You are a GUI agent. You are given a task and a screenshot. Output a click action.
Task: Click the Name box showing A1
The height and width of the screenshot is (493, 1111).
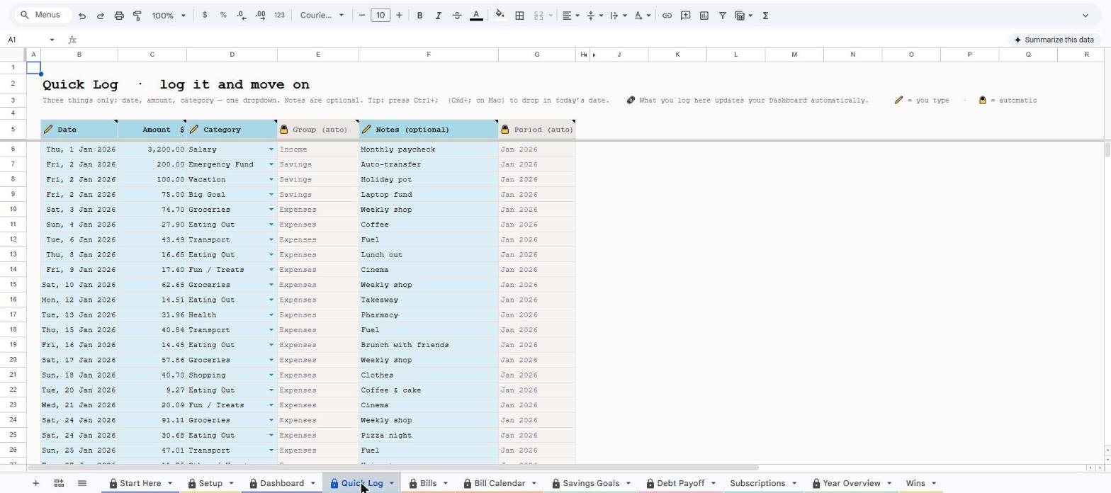[31, 40]
